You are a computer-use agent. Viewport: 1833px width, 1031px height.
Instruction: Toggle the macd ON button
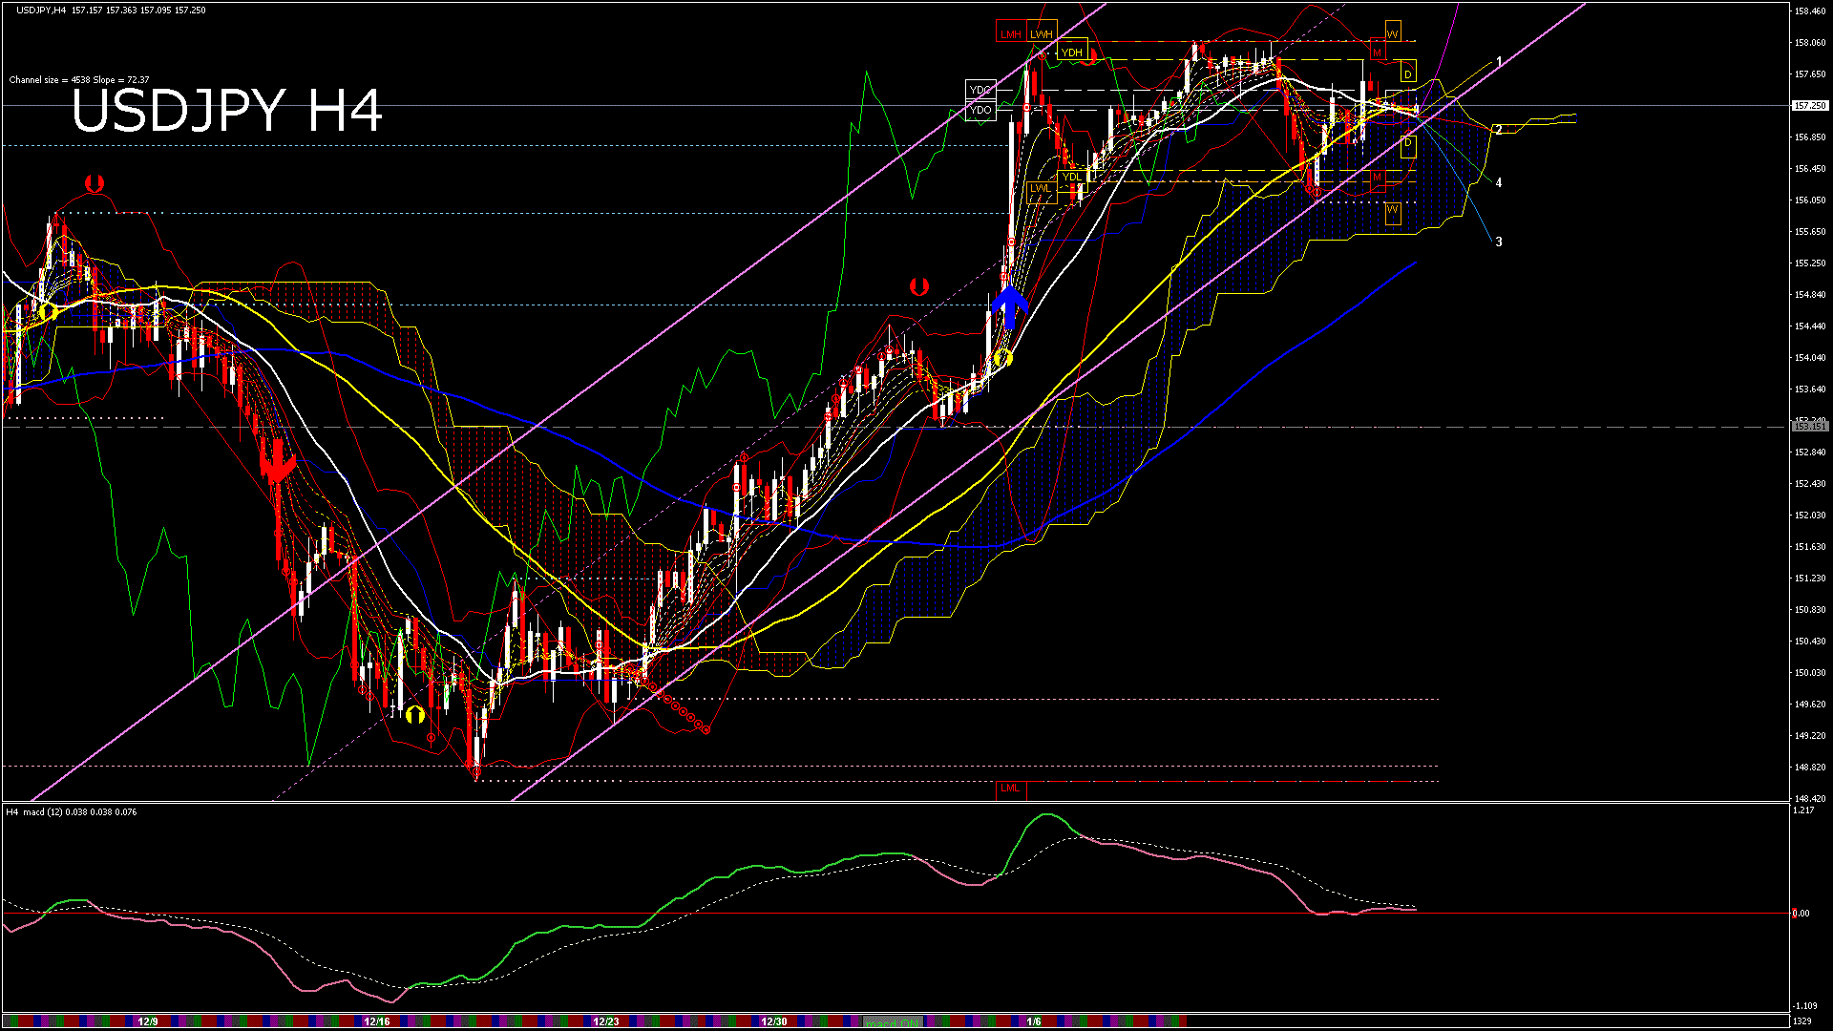(893, 1022)
